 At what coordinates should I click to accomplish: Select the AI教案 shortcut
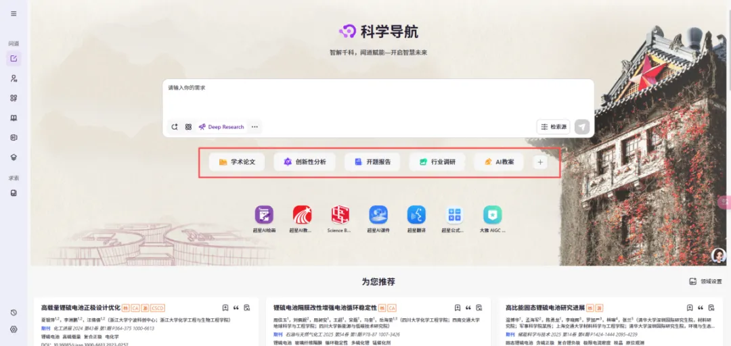coord(499,162)
